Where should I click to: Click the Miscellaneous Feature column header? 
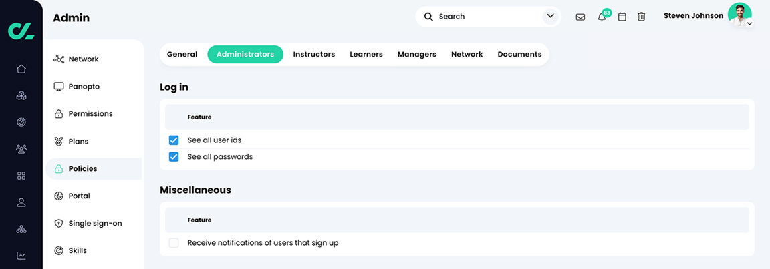199,220
